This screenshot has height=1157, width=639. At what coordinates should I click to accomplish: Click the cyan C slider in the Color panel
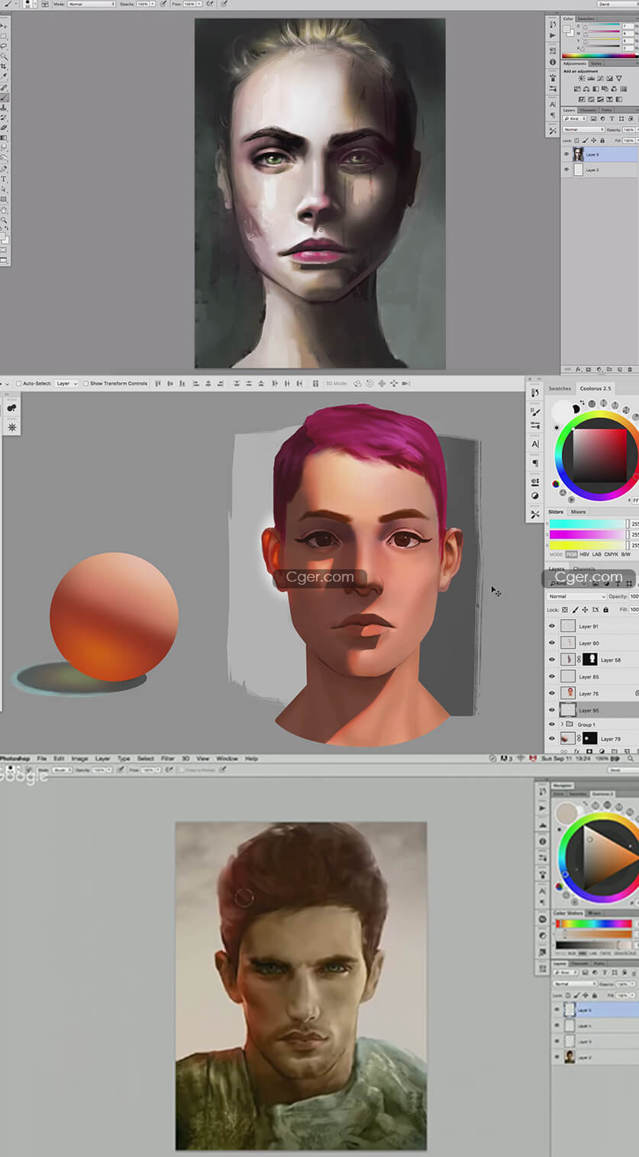pos(602,27)
